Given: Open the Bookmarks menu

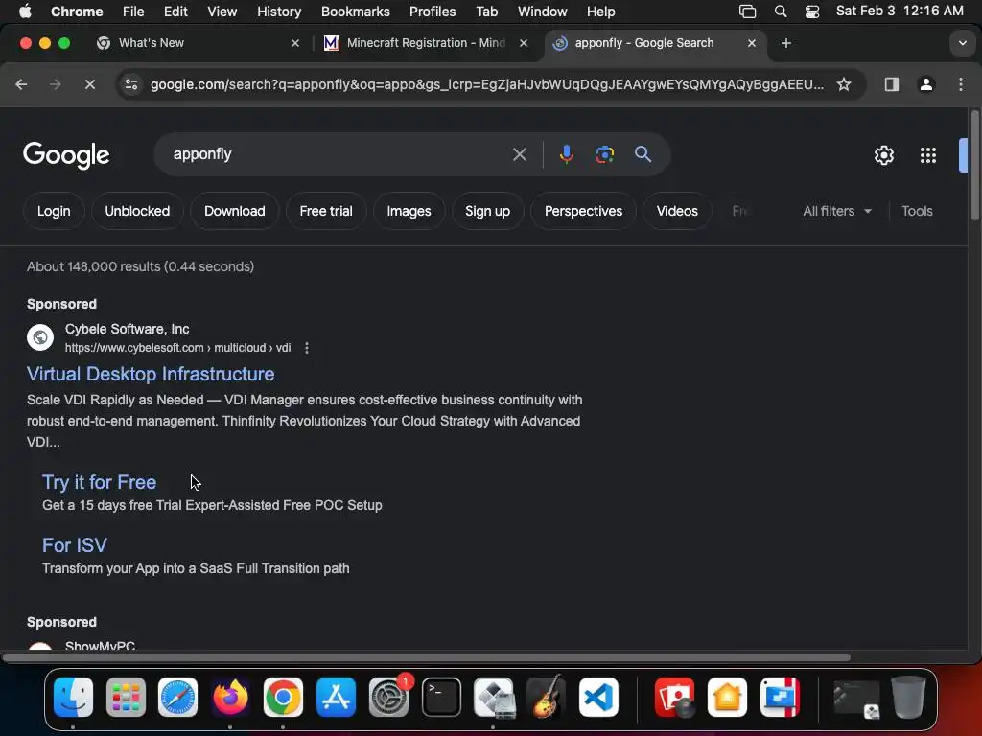Looking at the screenshot, I should coord(355,11).
